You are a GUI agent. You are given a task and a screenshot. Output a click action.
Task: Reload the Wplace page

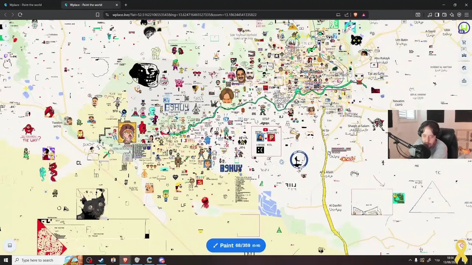coord(20,15)
